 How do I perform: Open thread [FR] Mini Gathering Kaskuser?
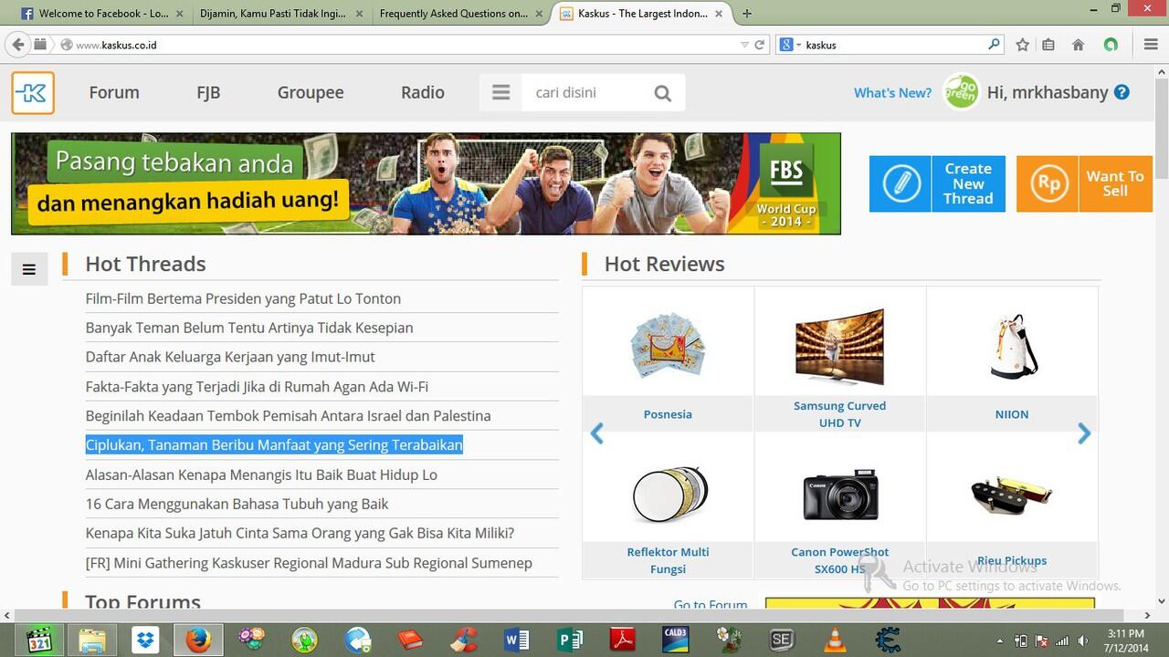coord(309,563)
